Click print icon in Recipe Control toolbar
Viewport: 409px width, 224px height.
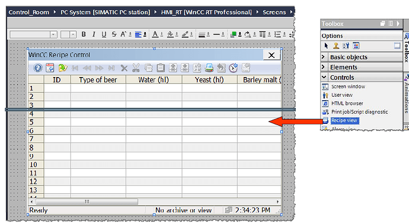click(209, 68)
